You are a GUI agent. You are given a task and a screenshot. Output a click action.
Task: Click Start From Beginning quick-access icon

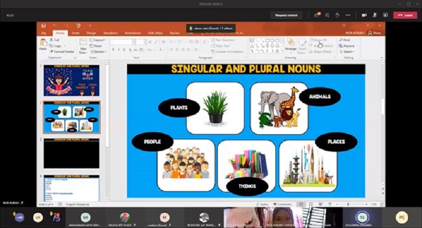tap(78, 25)
